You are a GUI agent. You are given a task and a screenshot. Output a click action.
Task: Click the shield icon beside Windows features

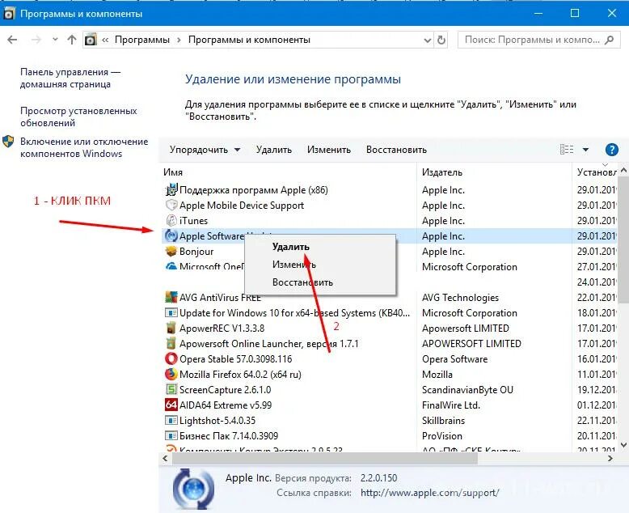pyautogui.click(x=8, y=142)
